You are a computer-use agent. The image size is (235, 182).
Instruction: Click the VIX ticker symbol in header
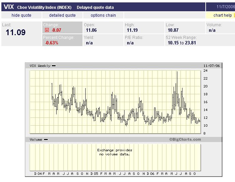9,7
